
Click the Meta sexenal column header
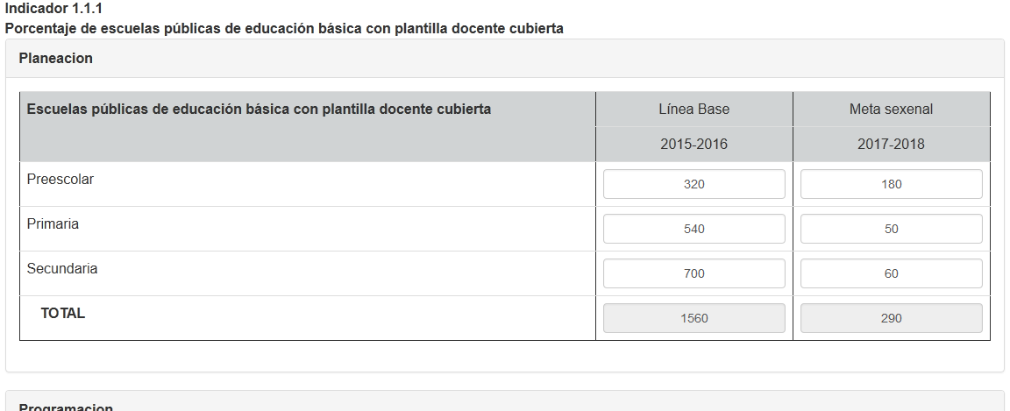click(892, 110)
